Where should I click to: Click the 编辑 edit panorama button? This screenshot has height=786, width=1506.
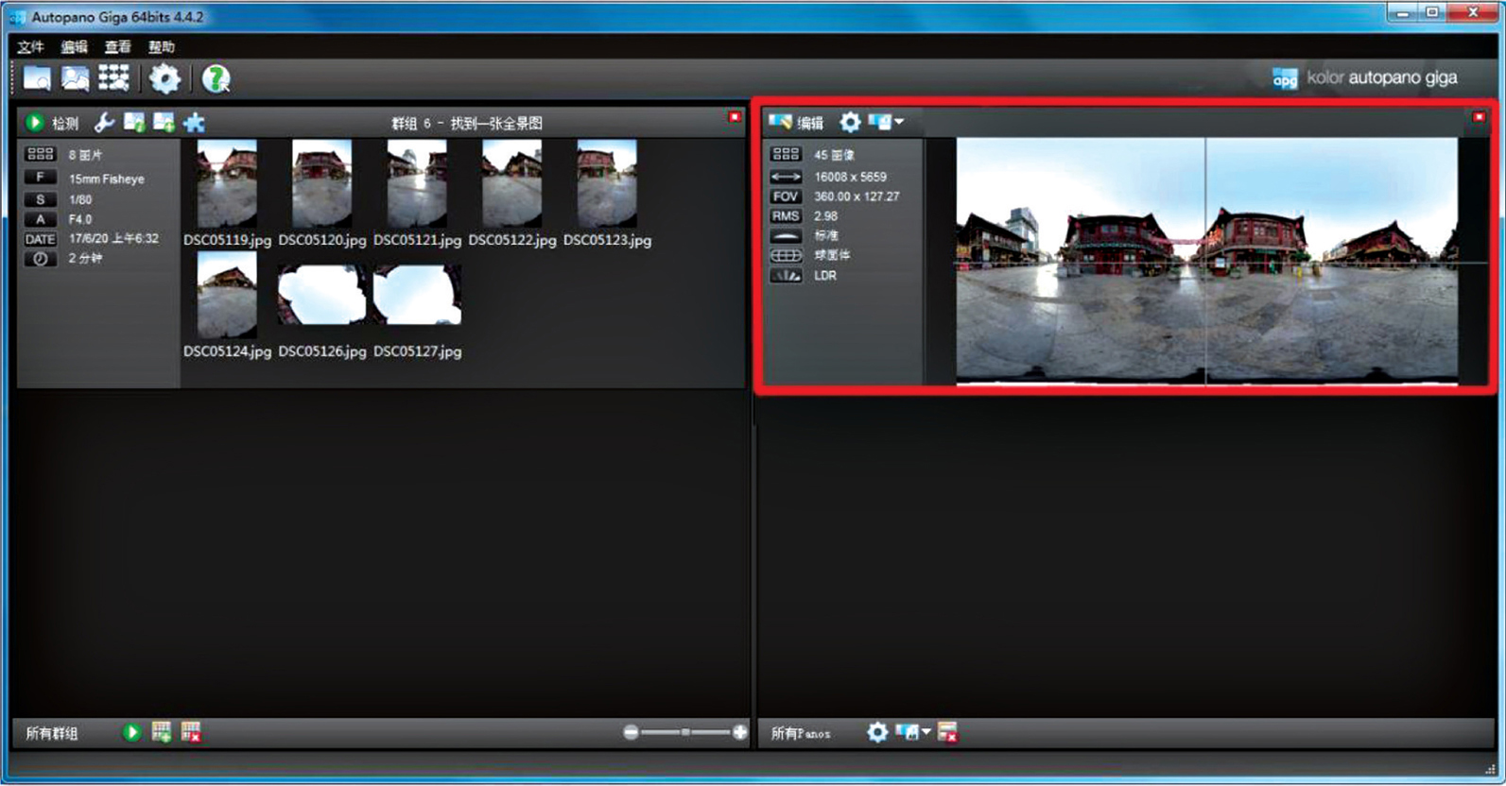[x=796, y=122]
